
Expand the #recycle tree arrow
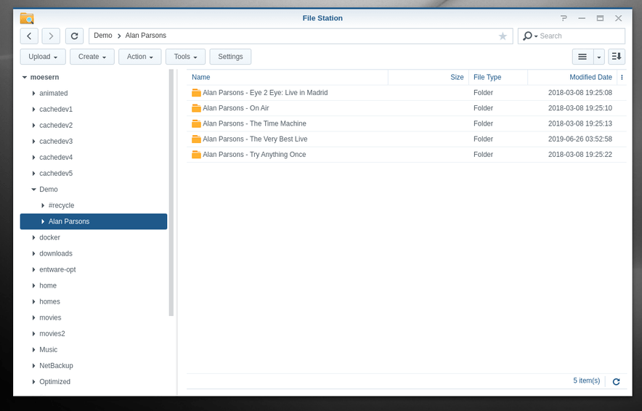point(43,205)
